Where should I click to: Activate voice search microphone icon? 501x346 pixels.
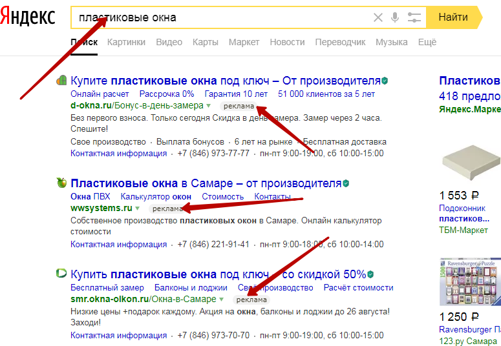395,17
